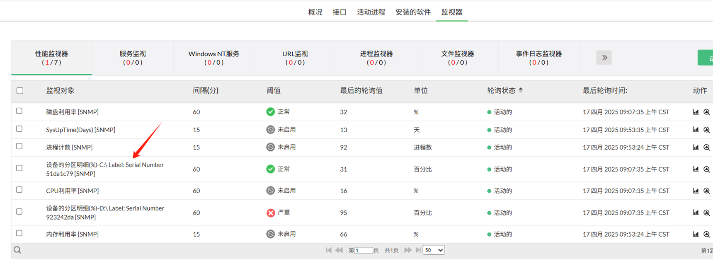Viewport: 713px width, 271px height.
Task: Open 内存利用率 [SNMP] monitor link
Action: tap(72, 234)
